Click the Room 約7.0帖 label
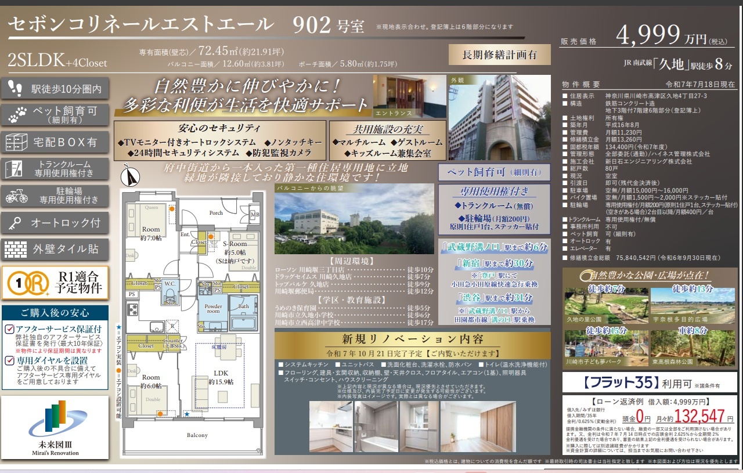The image size is (743, 473). [150, 234]
